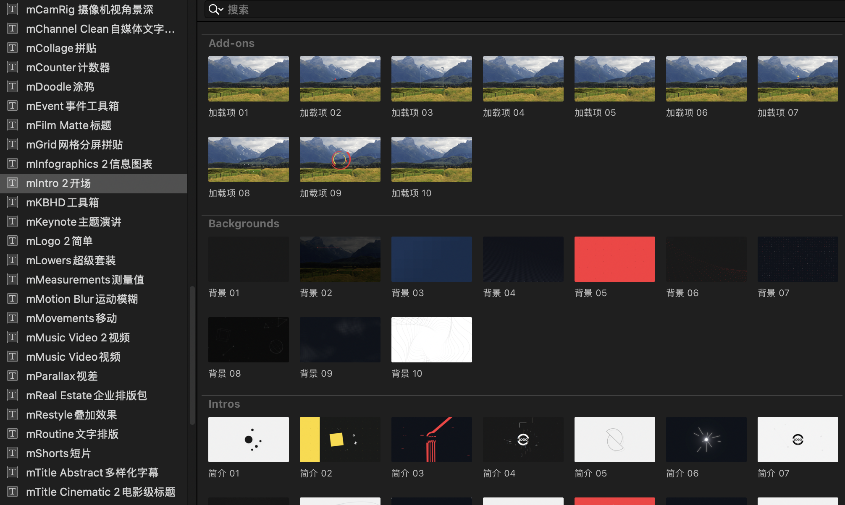Image resolution: width=845 pixels, height=505 pixels.
Task: Click the title icon beside mMovements 移动
Action: (13, 318)
